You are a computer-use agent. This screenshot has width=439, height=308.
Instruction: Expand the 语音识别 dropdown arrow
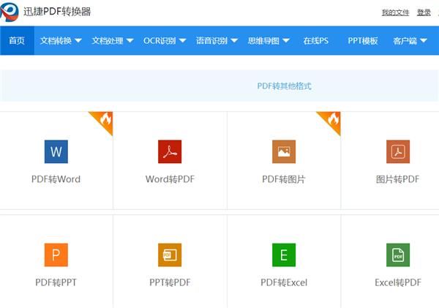pyautogui.click(x=234, y=40)
